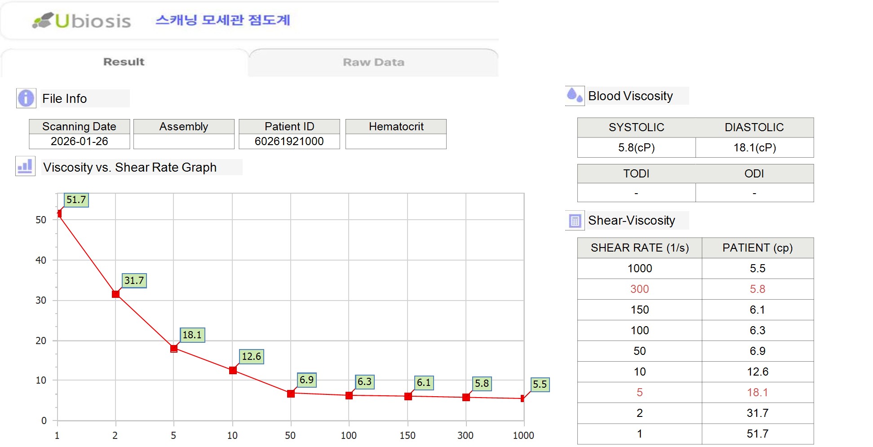873x447 pixels.
Task: Click the Patient ID value 60261921000
Action: [289, 142]
